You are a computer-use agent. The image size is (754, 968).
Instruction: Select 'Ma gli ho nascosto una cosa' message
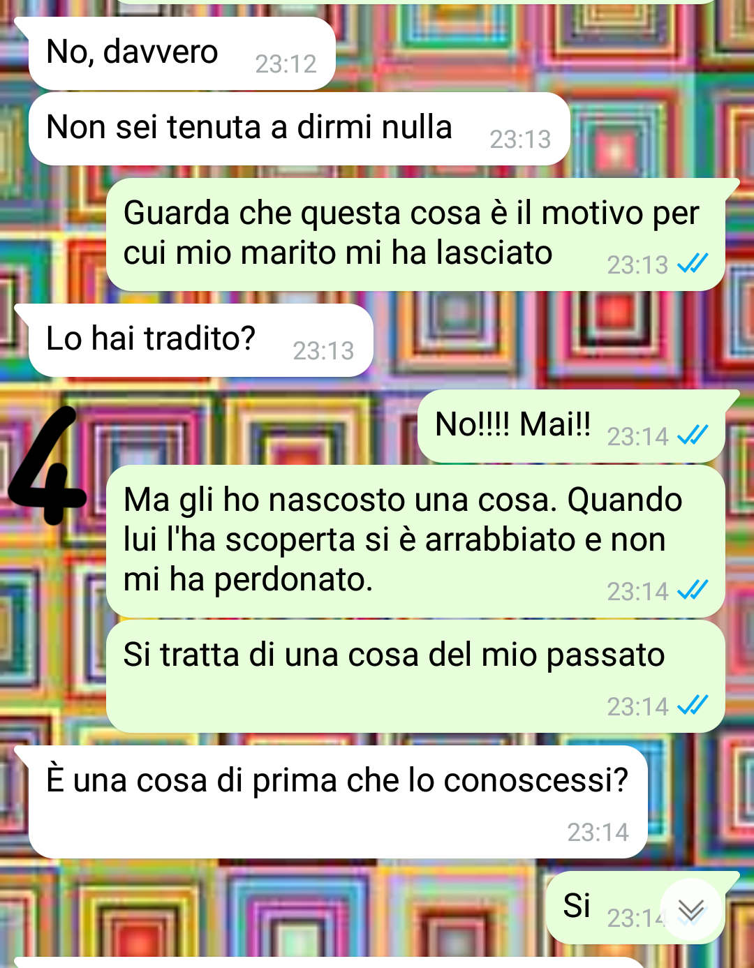415,542
